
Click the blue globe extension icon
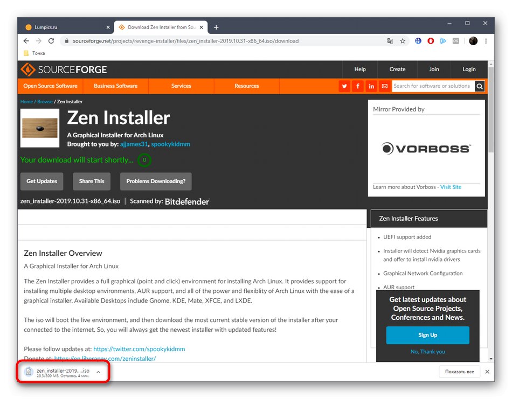pyautogui.click(x=418, y=41)
